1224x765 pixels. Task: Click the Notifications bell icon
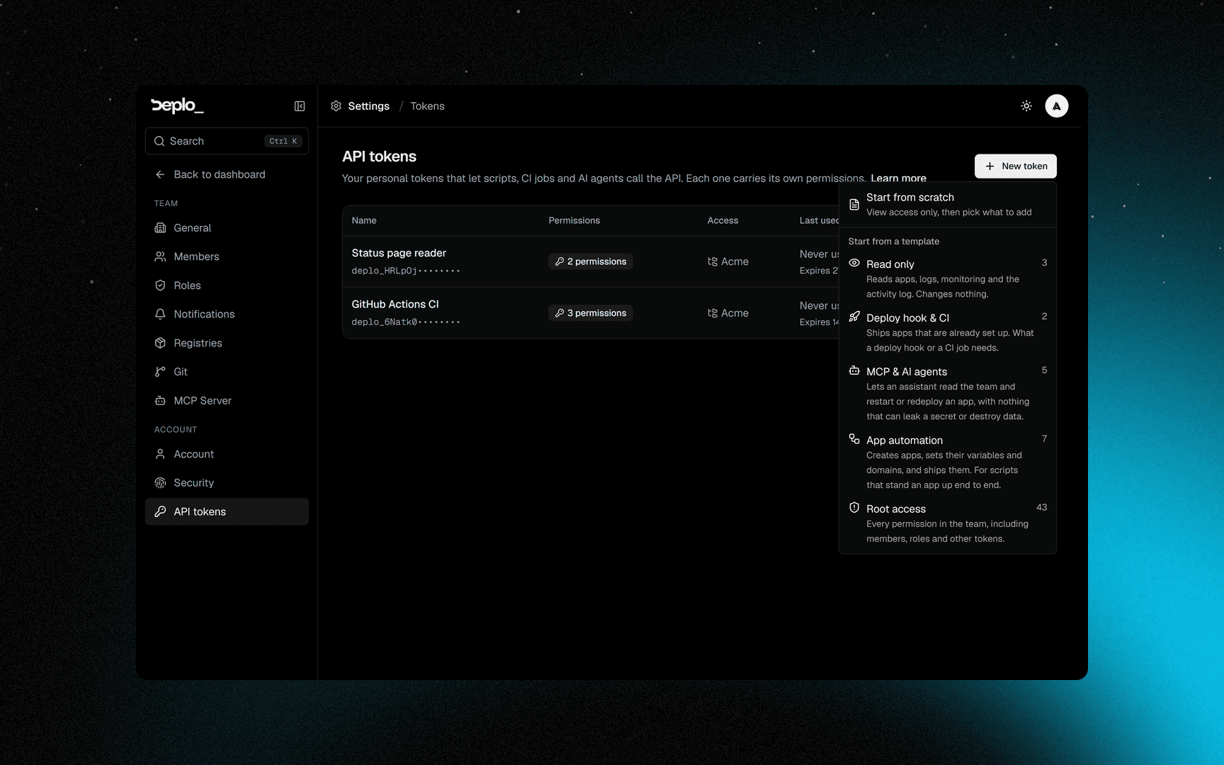point(160,314)
